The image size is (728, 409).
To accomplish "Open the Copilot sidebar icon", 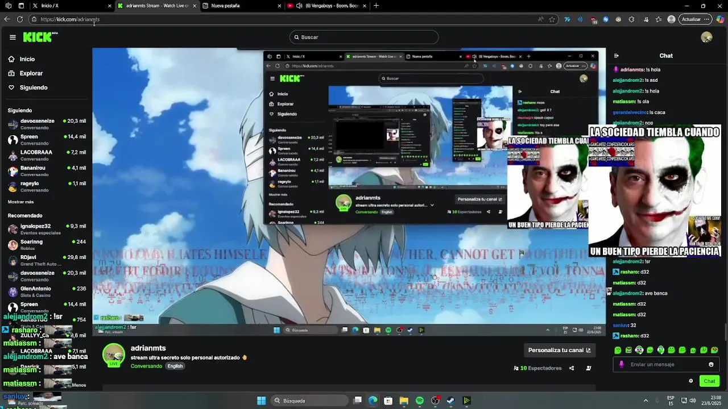I will tap(720, 19).
